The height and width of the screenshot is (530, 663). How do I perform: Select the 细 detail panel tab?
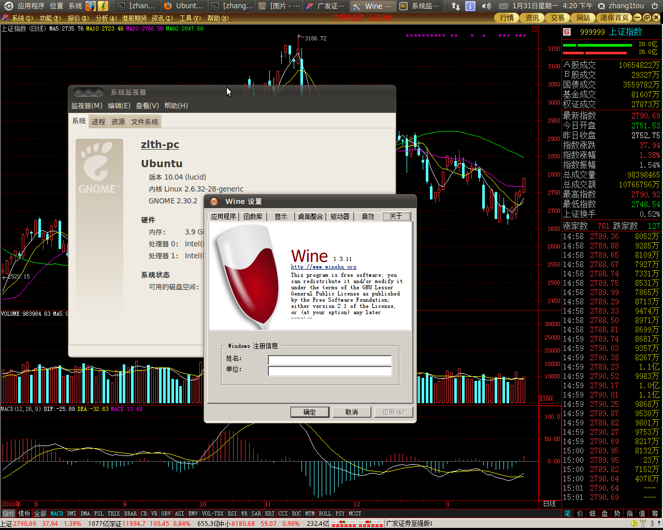593,513
